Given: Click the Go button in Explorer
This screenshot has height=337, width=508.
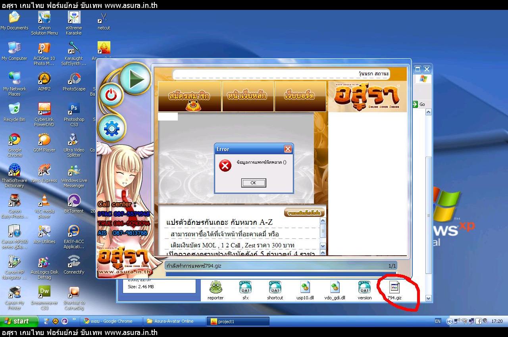Looking at the screenshot, I should pos(419,104).
